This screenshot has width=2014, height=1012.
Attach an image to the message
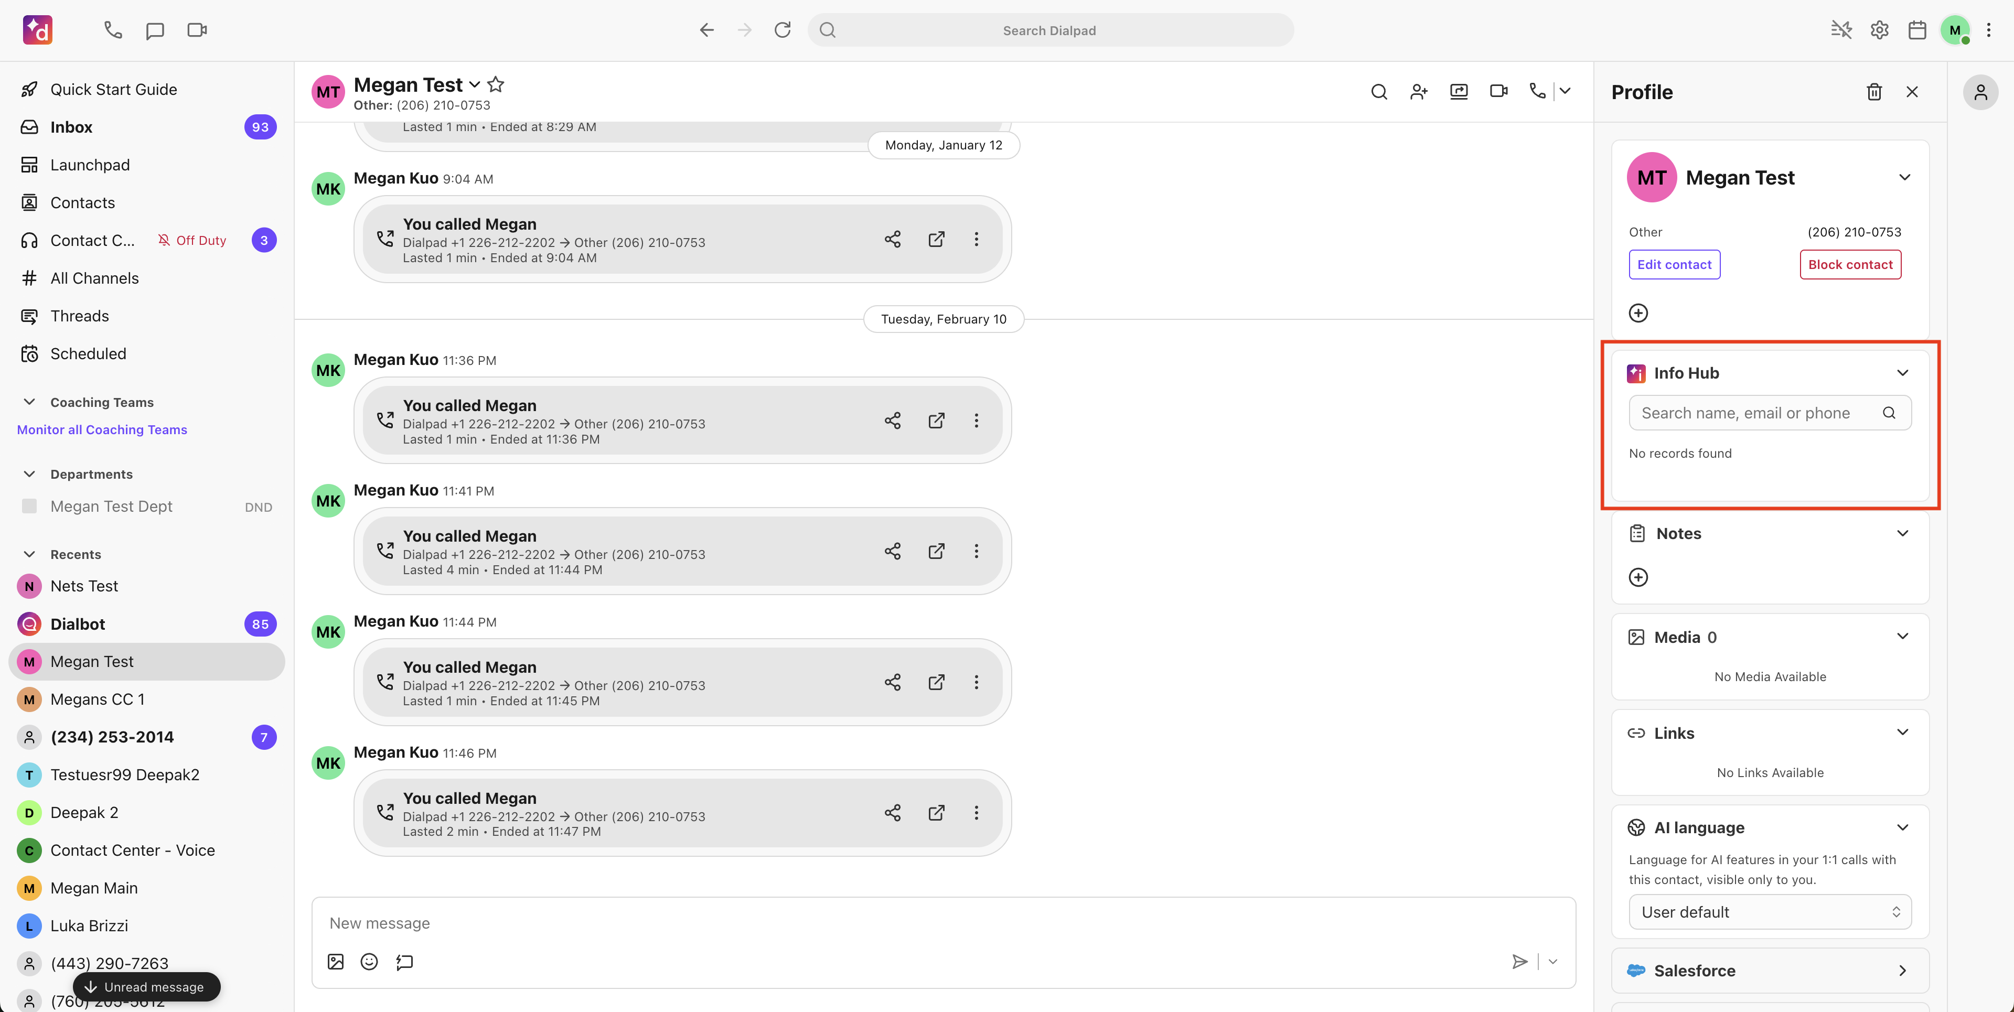click(x=336, y=961)
